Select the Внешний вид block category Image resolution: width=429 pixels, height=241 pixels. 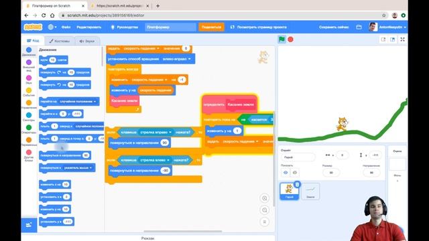point(29,66)
